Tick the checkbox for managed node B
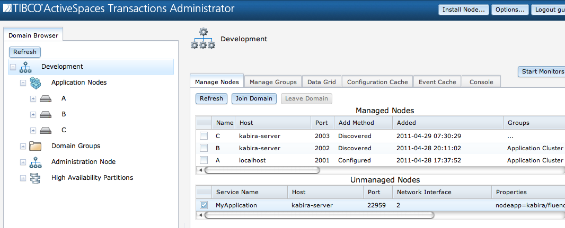 [204, 148]
